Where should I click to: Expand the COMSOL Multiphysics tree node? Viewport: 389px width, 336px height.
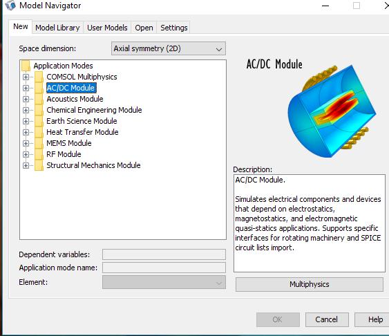pyautogui.click(x=26, y=77)
